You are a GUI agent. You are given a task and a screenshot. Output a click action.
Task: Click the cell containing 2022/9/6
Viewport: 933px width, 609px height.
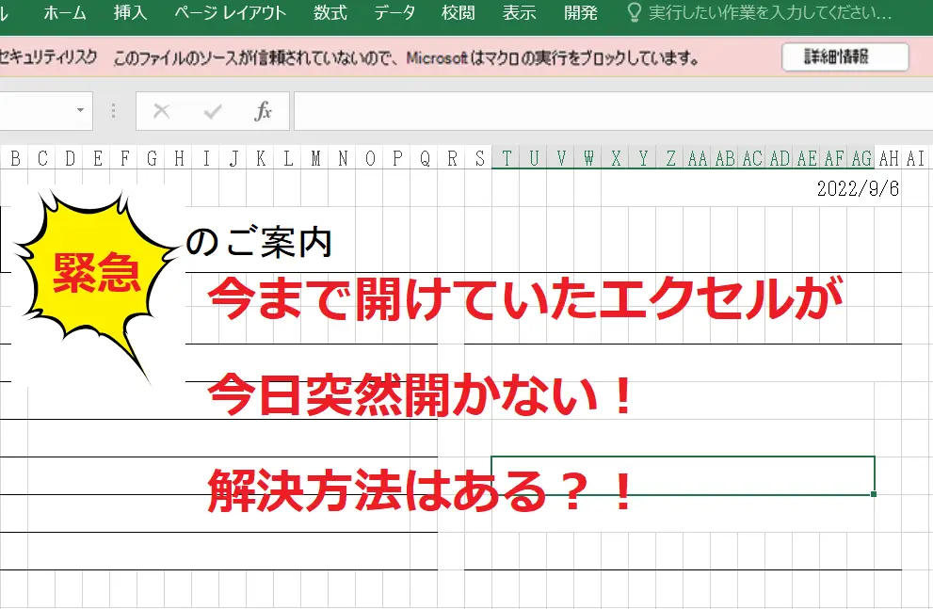(x=857, y=188)
